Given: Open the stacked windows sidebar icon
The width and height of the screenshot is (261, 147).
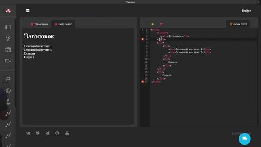Looking at the screenshot, I should 8,27.
